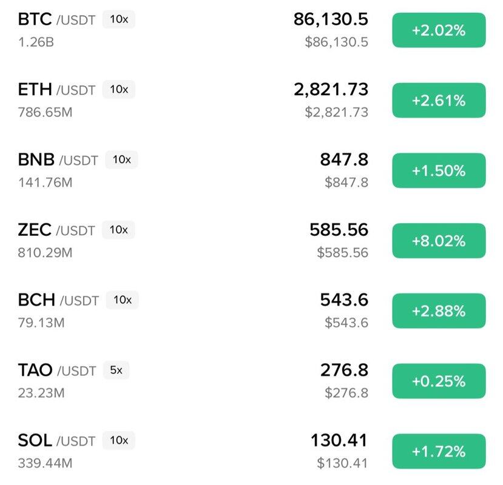Viewport: 503px width, 485px height.
Task: Tap BCH +2.88% percentage badge
Action: (439, 311)
